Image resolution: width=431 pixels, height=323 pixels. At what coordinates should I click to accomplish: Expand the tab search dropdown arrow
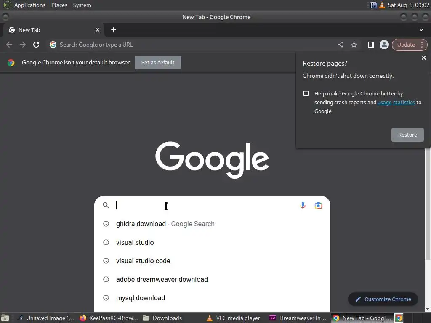click(x=421, y=30)
